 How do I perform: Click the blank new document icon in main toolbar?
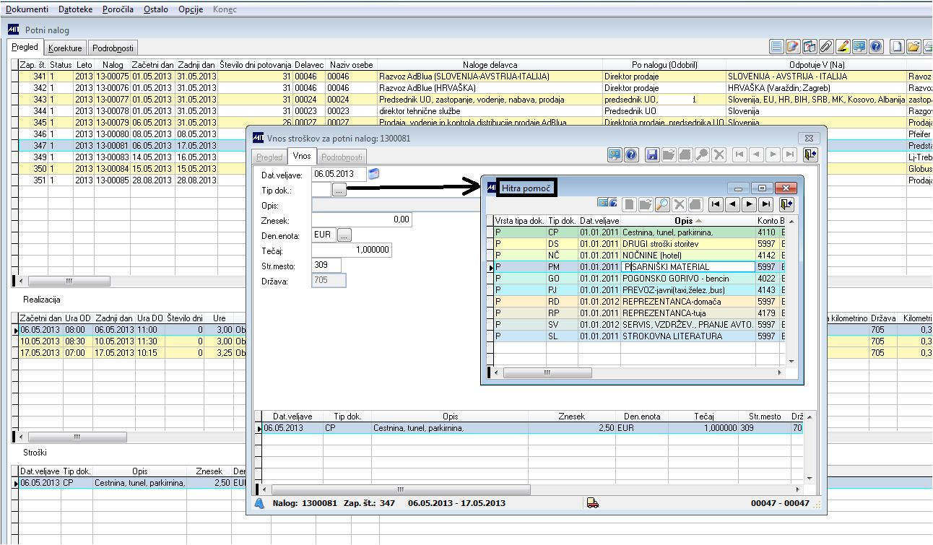tap(897, 47)
